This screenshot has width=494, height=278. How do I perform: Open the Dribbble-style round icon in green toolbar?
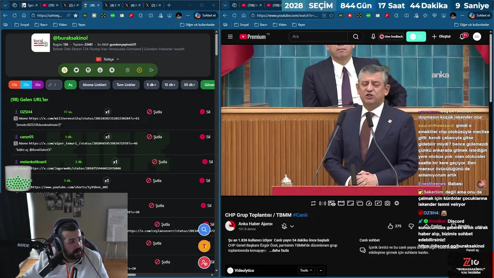pos(64,70)
